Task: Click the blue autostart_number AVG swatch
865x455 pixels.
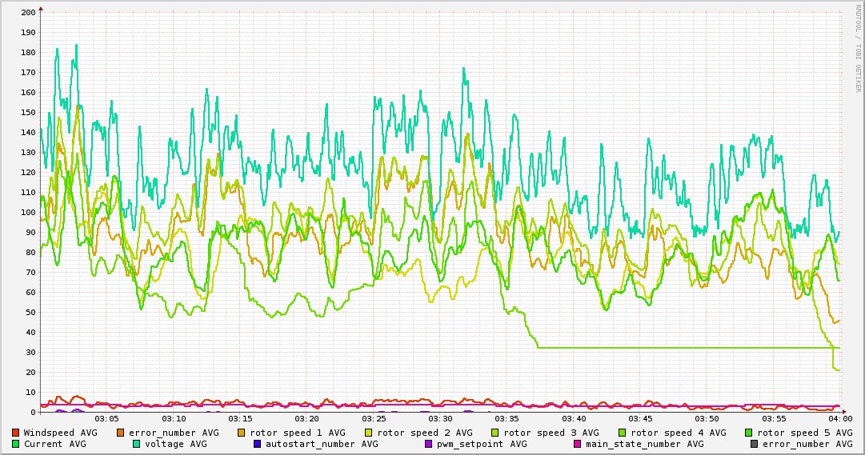Action: 257,444
